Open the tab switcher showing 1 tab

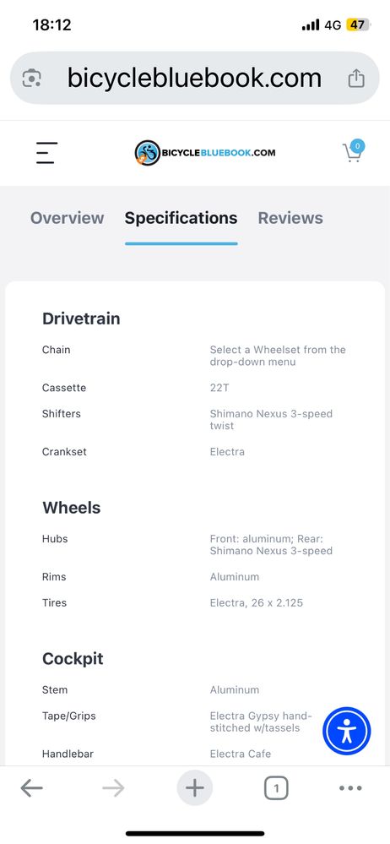click(276, 788)
